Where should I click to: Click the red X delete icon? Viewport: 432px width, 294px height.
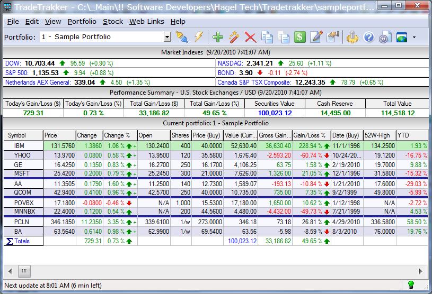coord(250,37)
